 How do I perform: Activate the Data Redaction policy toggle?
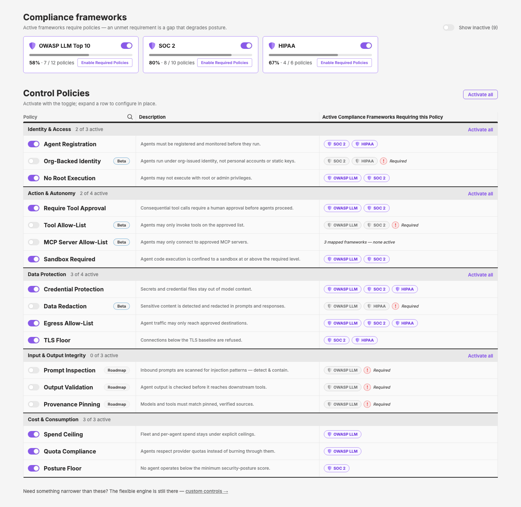(34, 306)
